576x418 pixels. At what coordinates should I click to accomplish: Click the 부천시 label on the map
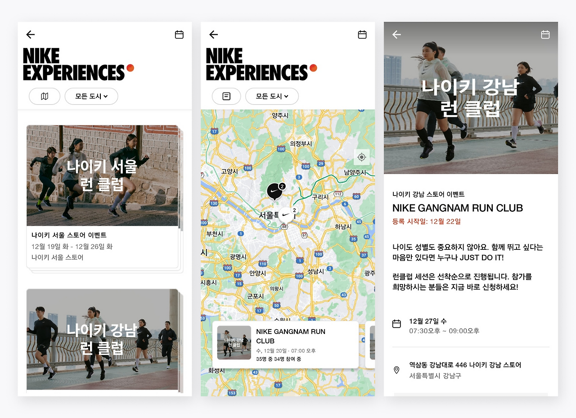pos(215,234)
